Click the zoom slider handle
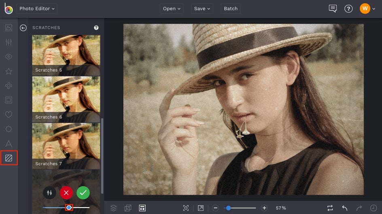This screenshot has width=382, height=214. [229, 208]
